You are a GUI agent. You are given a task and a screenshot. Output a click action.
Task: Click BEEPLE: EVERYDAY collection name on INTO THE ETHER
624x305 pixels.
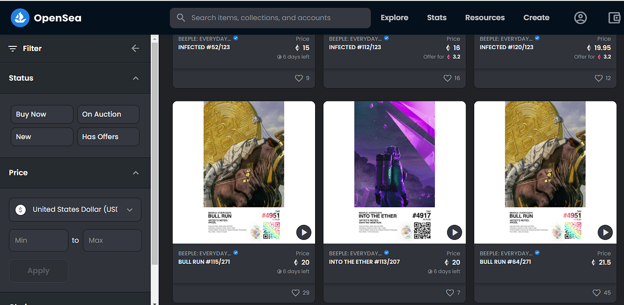(355, 253)
